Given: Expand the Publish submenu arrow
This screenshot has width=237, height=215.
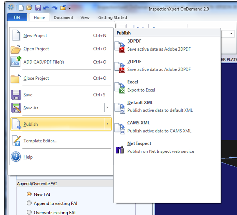Looking at the screenshot, I should click(108, 124).
